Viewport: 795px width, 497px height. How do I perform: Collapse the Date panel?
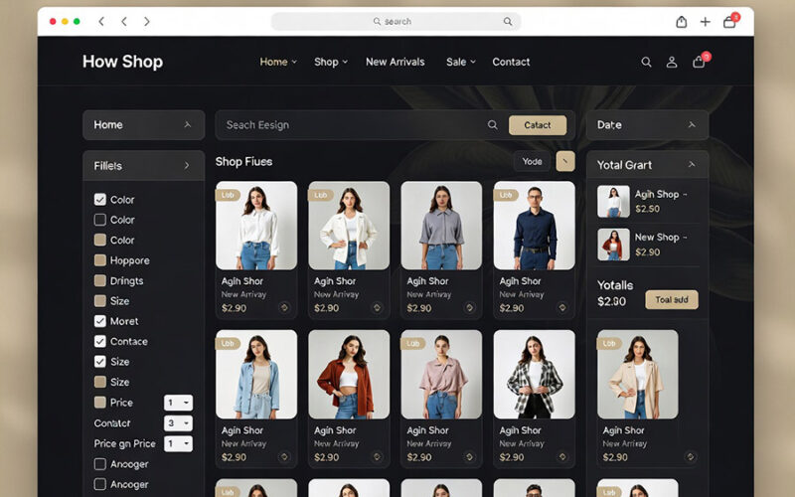tap(692, 124)
